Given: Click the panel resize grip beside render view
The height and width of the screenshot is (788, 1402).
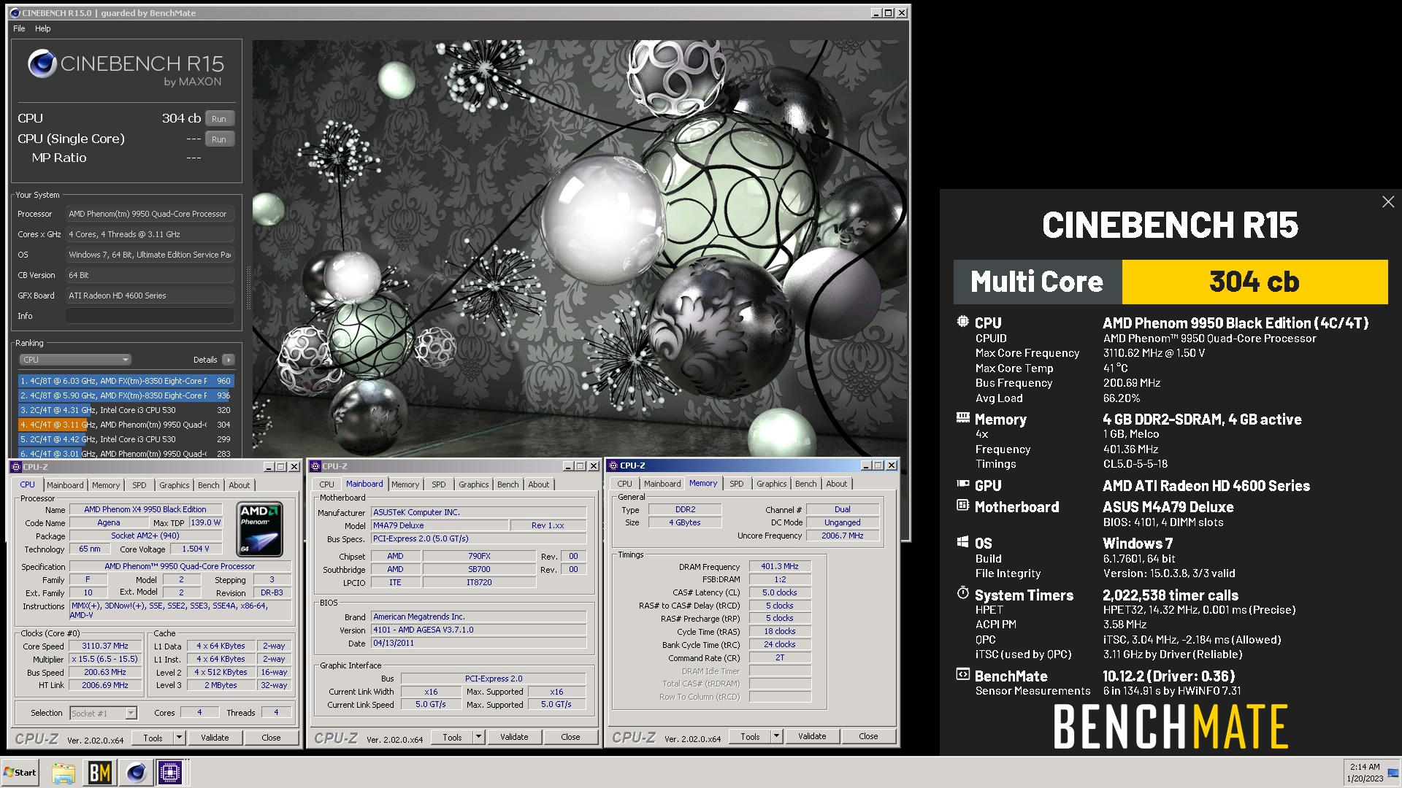Looking at the screenshot, I should pyautogui.click(x=248, y=287).
